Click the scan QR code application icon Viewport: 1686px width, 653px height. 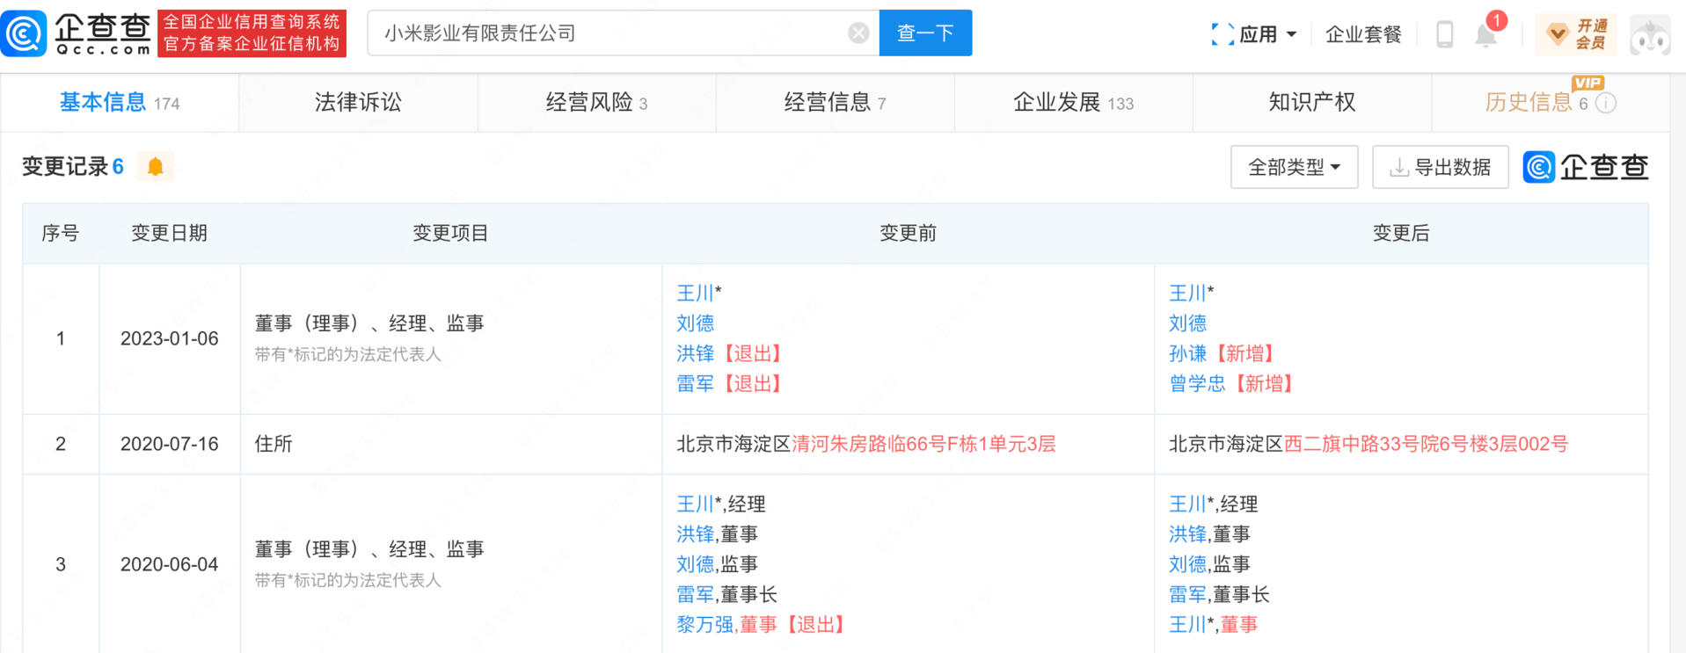[1222, 34]
